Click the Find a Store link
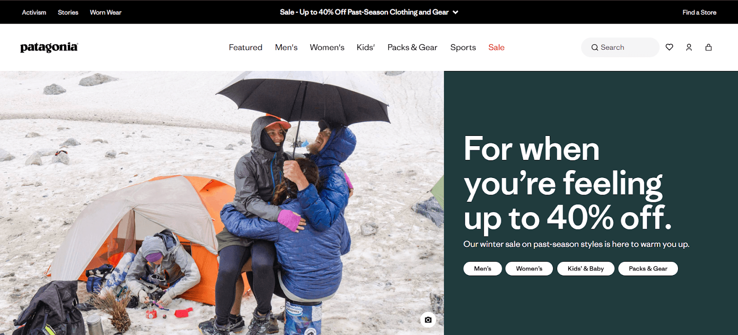 (699, 12)
